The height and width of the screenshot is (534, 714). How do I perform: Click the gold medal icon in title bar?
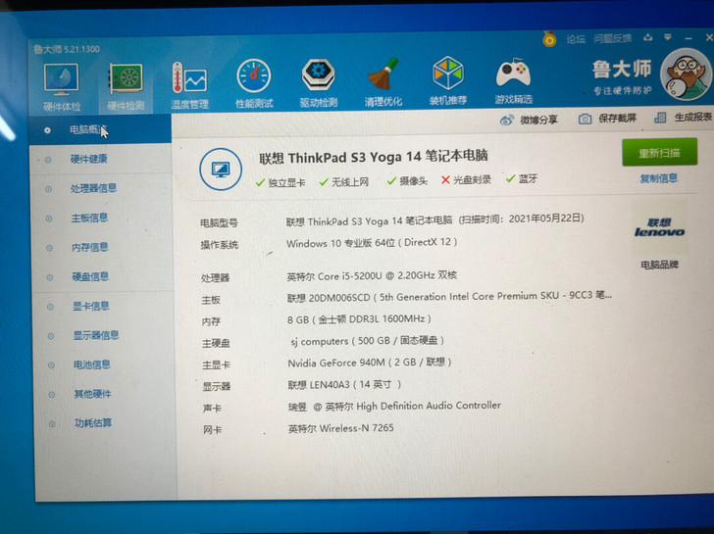[549, 38]
